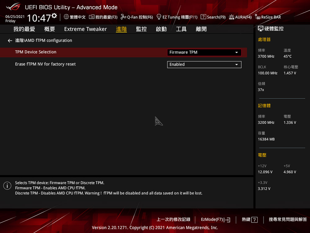The image size is (310, 233).
Task: Click the info icon in help panel
Action: coord(7,186)
